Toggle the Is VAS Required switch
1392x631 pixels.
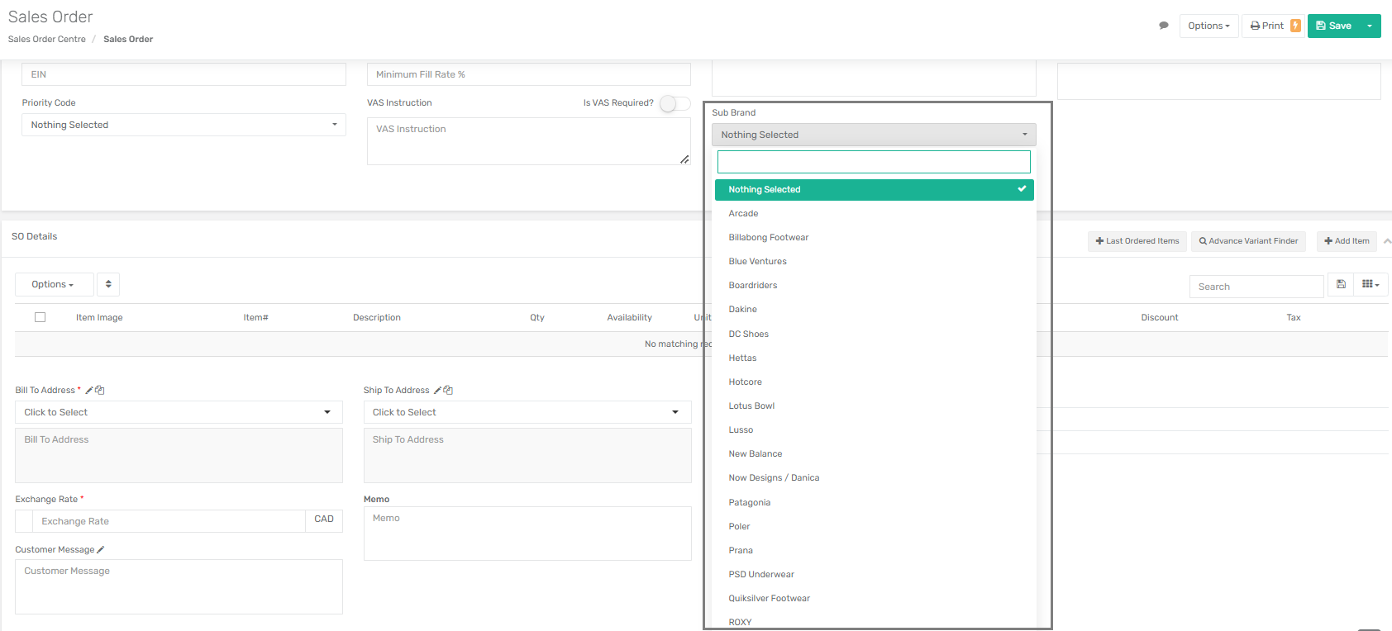tap(675, 103)
